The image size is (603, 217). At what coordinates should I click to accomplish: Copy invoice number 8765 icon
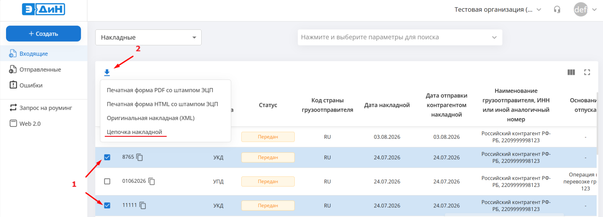tap(139, 157)
